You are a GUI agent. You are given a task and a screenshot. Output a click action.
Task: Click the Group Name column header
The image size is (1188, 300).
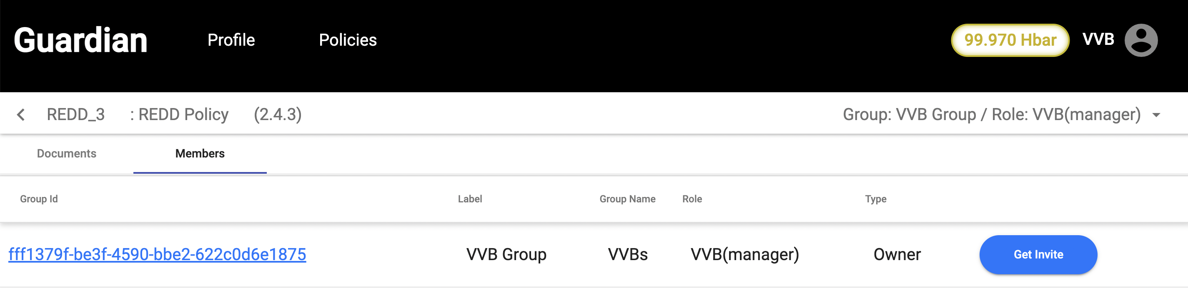tap(627, 199)
